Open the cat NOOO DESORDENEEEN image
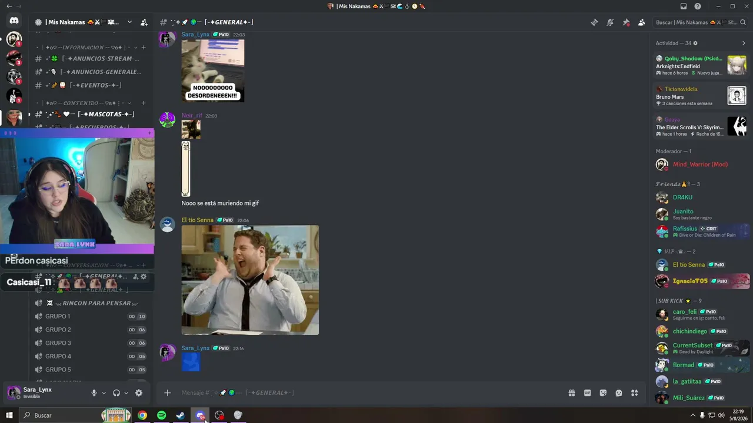Image resolution: width=753 pixels, height=423 pixels. click(x=213, y=70)
